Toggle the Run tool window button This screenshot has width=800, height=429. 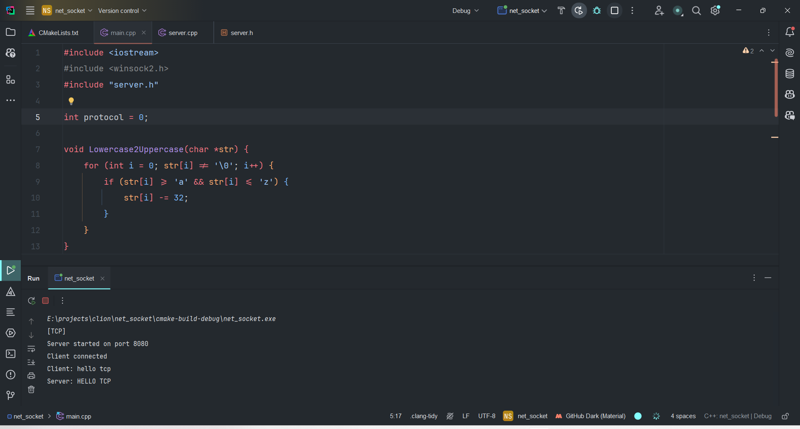click(x=11, y=270)
